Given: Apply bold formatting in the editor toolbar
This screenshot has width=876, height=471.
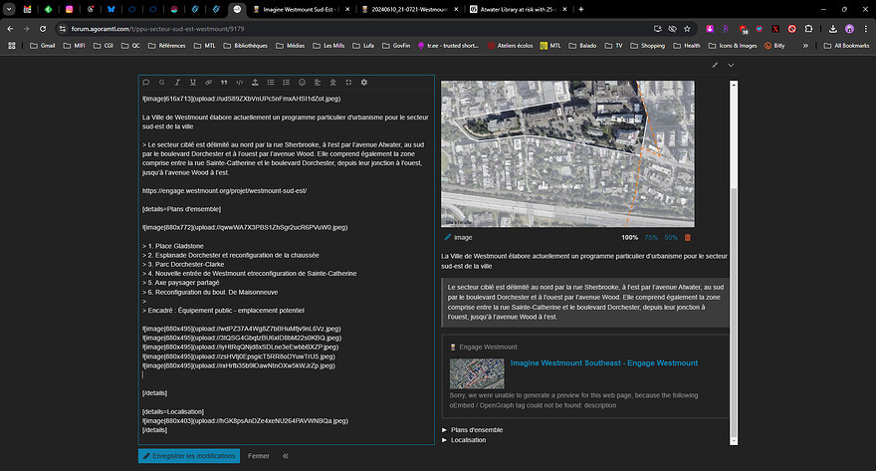Looking at the screenshot, I should (x=161, y=82).
